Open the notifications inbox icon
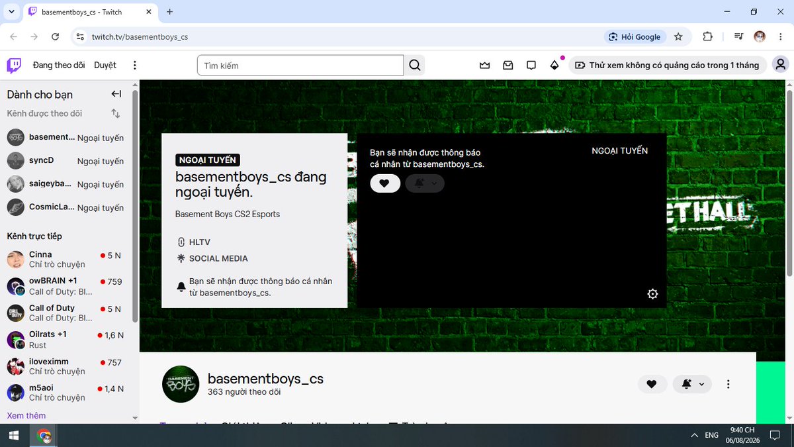Image resolution: width=794 pixels, height=447 pixels. point(508,65)
